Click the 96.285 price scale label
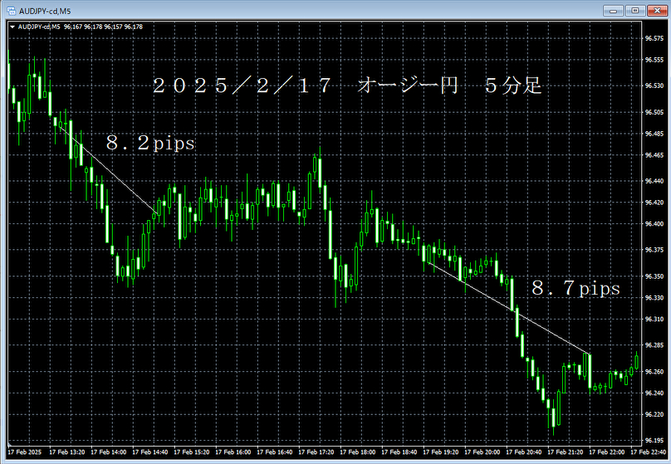 click(654, 345)
